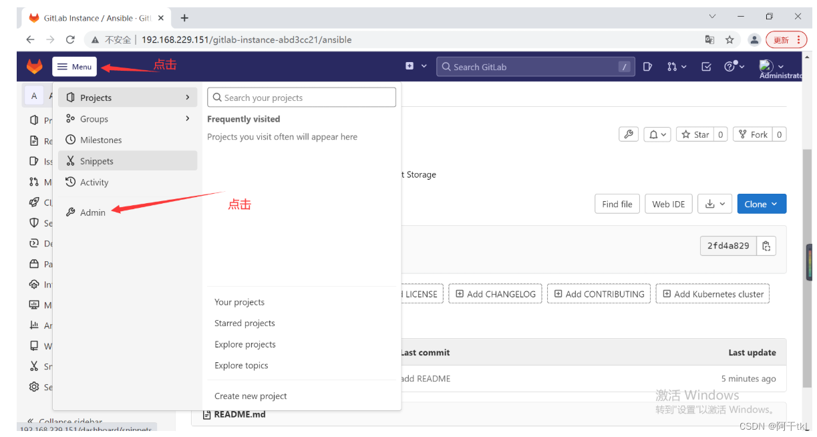
Task: Copy commit SHA 2fd4a829 via clipboard icon
Action: [x=766, y=245]
